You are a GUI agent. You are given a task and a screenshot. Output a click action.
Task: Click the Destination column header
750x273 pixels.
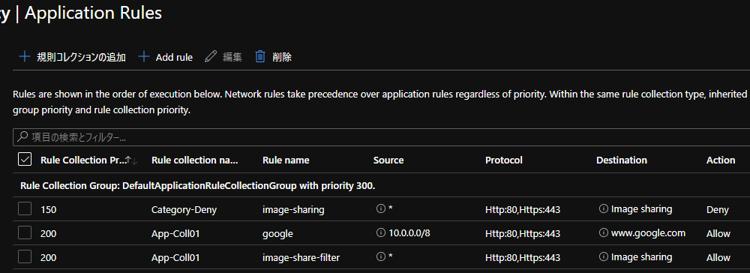[x=622, y=160]
